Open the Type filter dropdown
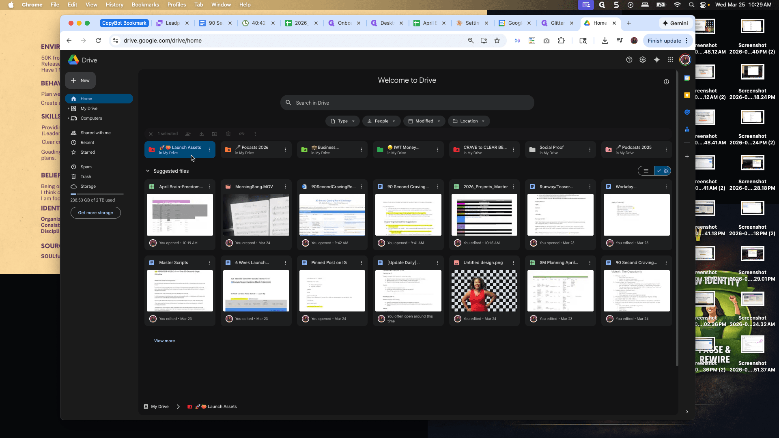This screenshot has height=438, width=779. [342, 121]
